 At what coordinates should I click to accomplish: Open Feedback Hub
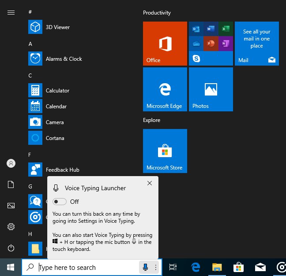tap(54, 169)
